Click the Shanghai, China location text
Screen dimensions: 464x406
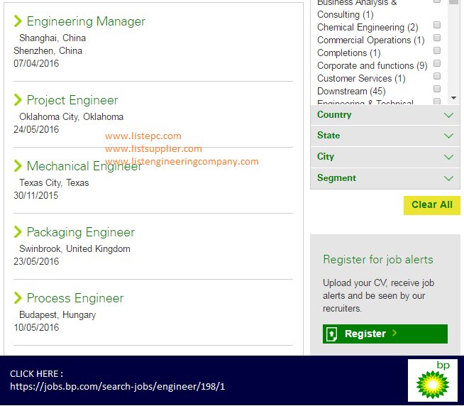(53, 38)
